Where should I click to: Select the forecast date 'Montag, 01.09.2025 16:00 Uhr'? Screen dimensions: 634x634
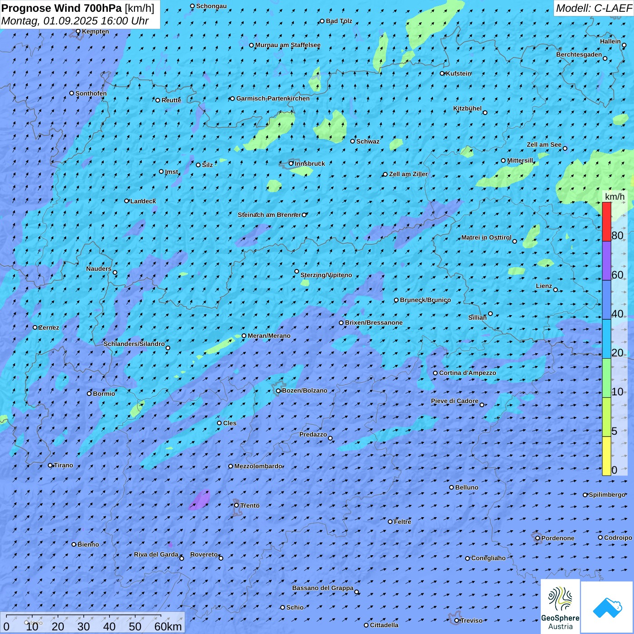pyautogui.click(x=75, y=21)
